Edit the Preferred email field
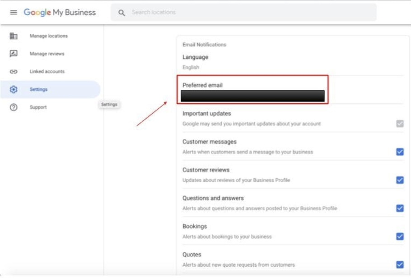Image resolution: width=411 pixels, height=278 pixels. click(x=252, y=96)
